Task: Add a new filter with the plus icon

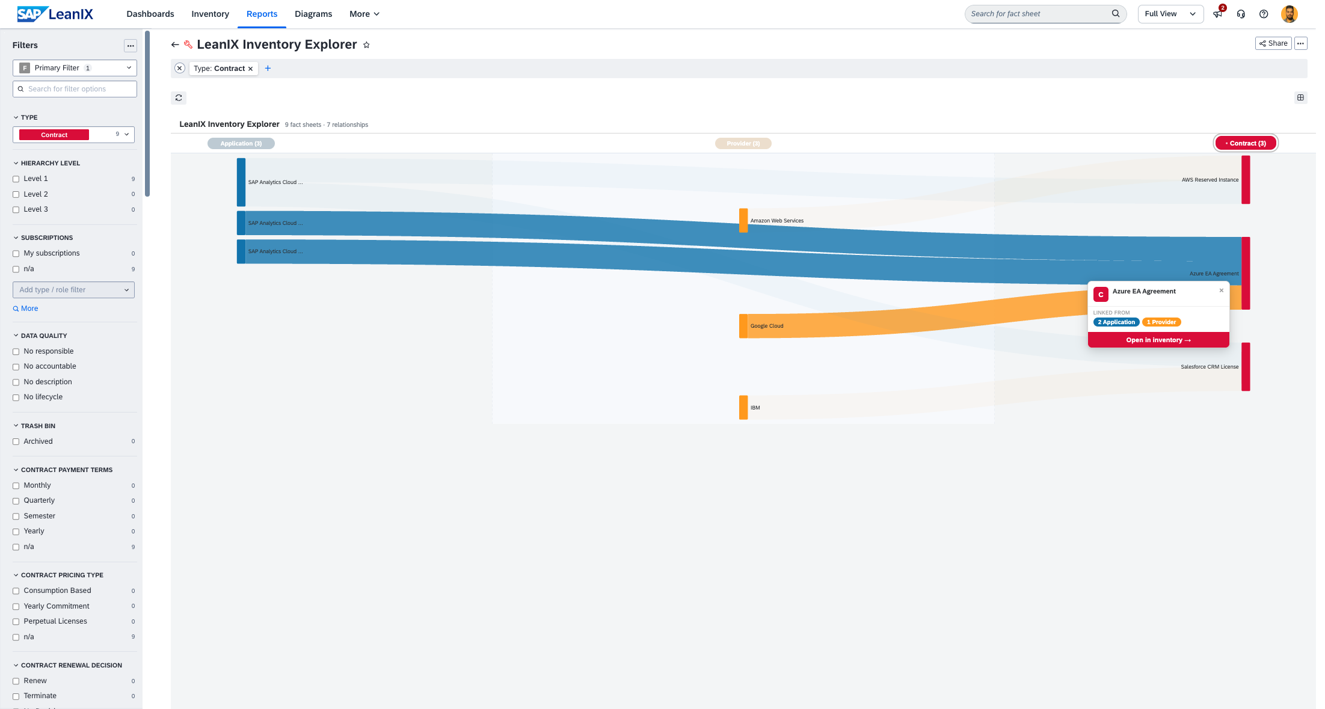Action: click(268, 69)
